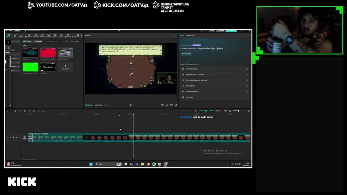Viewport: 347px width, 195px height.
Task: Undo the last timeline action
Action: click(15, 111)
